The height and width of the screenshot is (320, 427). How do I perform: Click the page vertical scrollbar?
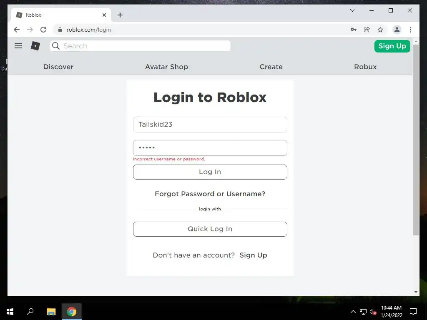click(416, 140)
